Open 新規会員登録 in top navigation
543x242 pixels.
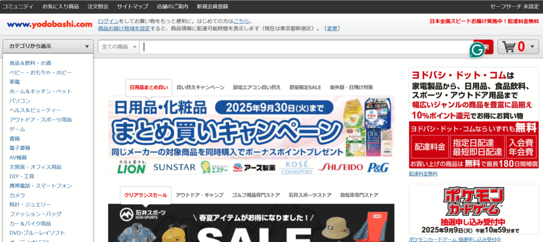pyautogui.click(x=212, y=6)
